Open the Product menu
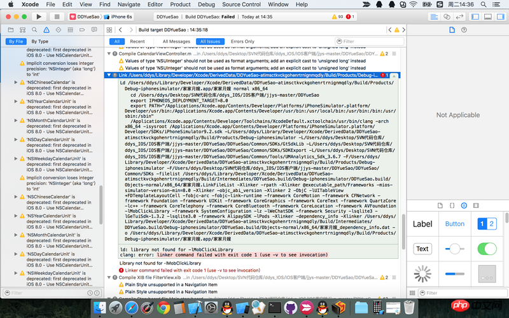The height and width of the screenshot is (318, 509). pyautogui.click(x=181, y=4)
